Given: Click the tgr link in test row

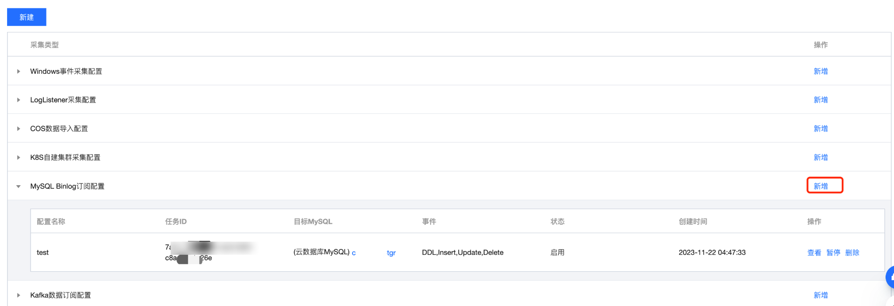Looking at the screenshot, I should click(391, 253).
